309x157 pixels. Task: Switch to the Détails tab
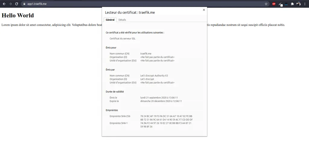point(122,20)
